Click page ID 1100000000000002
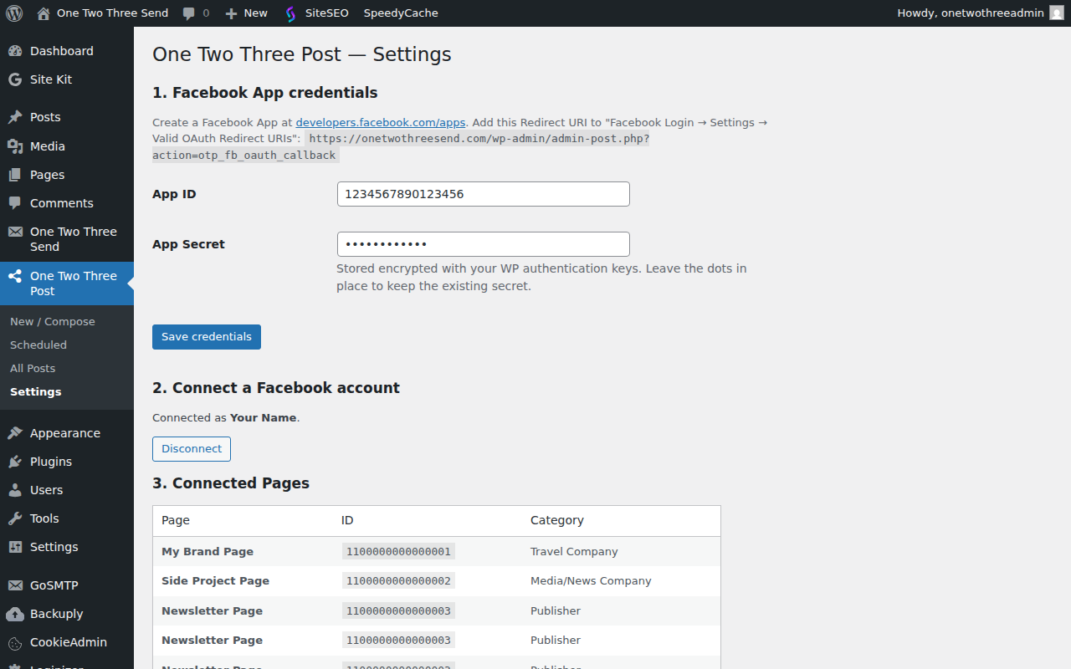This screenshot has height=669, width=1071. (x=398, y=581)
